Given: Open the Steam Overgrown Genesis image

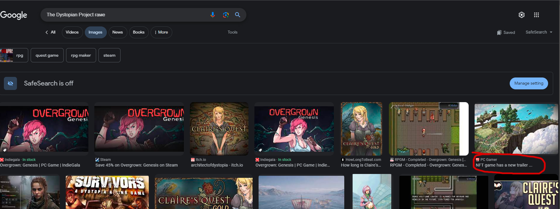Looking at the screenshot, I should tap(139, 129).
